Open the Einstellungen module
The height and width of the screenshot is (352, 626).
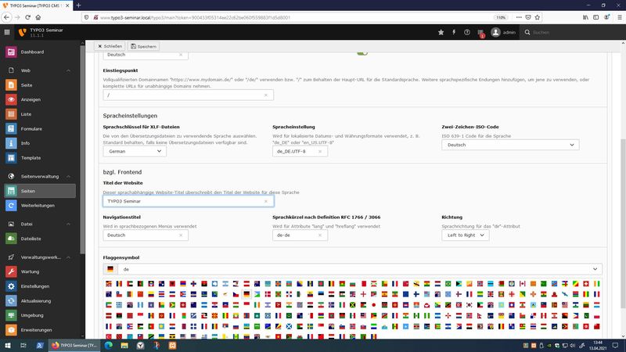(x=40, y=286)
